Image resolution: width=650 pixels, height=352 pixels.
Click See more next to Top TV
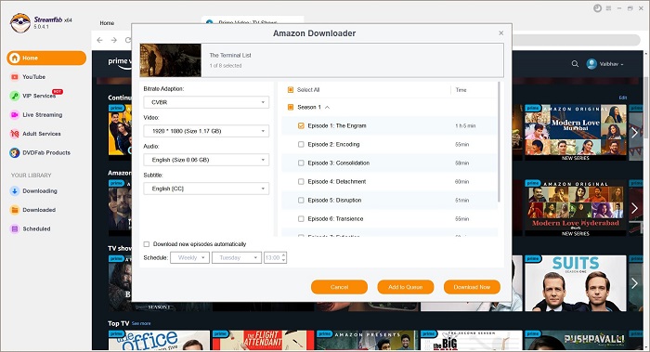click(141, 323)
